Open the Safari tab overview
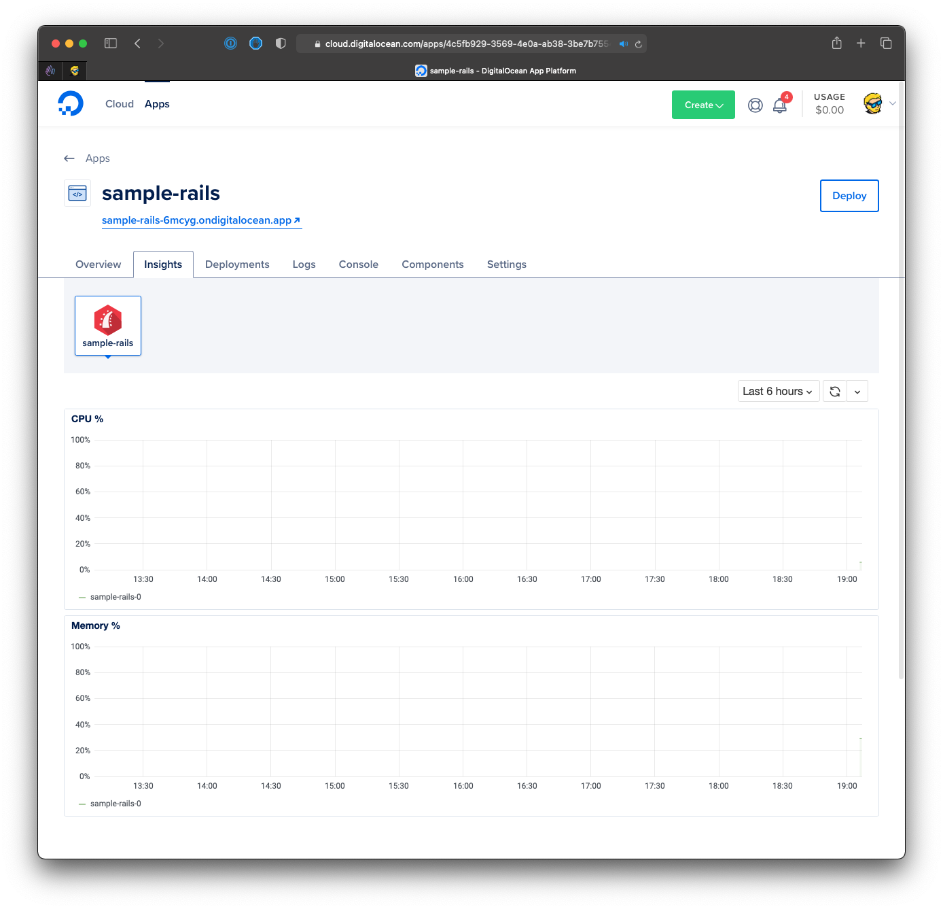The height and width of the screenshot is (909, 943). click(x=886, y=44)
